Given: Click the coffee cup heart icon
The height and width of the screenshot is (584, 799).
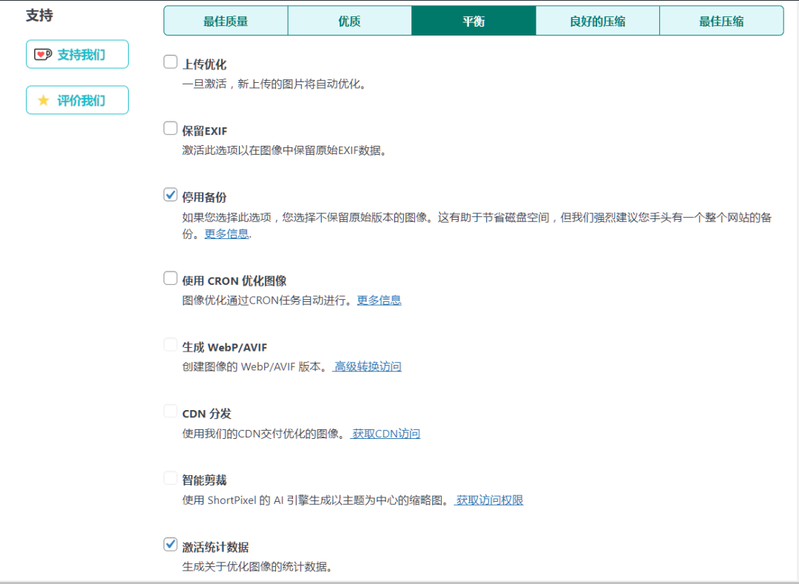Looking at the screenshot, I should 43,55.
